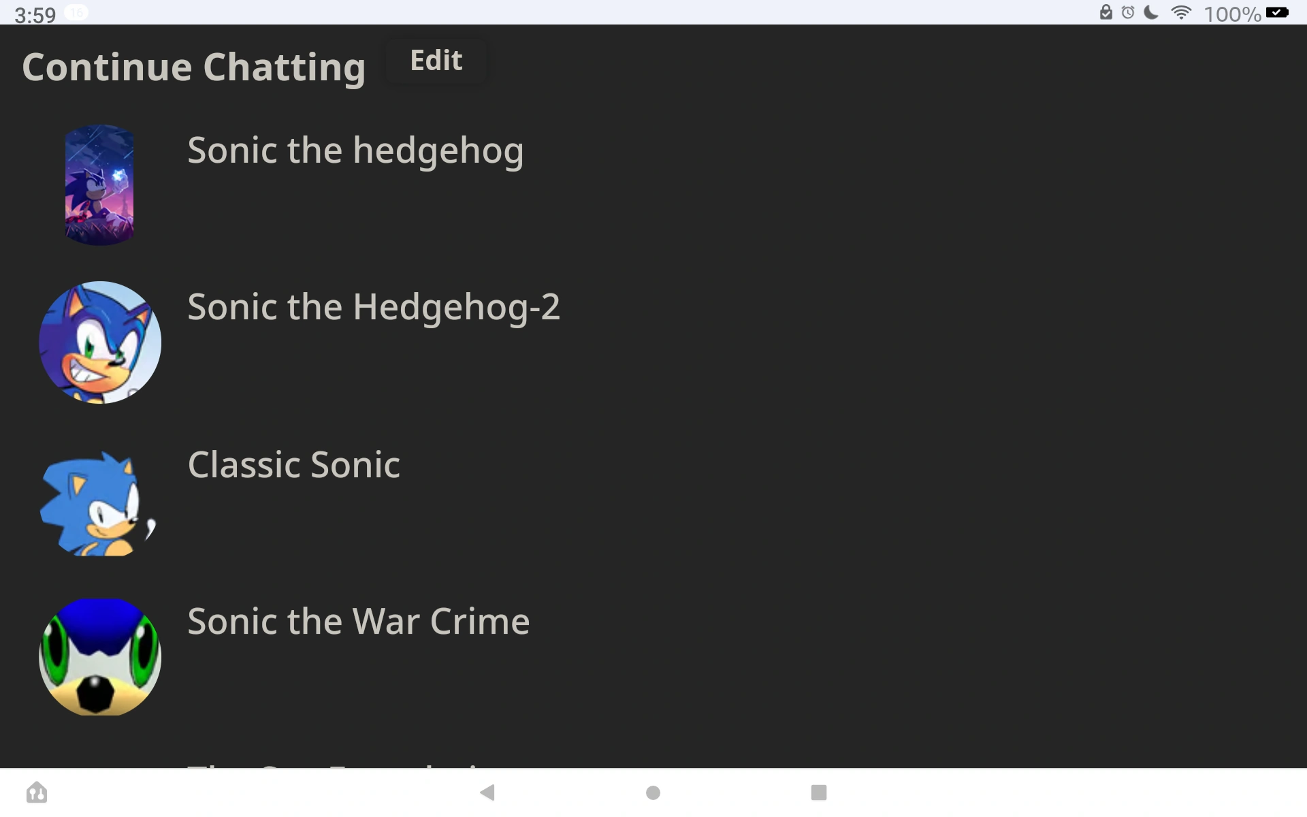Continue the 'Sonic the Hedgehog-2' chat
Viewport: 1307px width, 817px height.
click(374, 307)
